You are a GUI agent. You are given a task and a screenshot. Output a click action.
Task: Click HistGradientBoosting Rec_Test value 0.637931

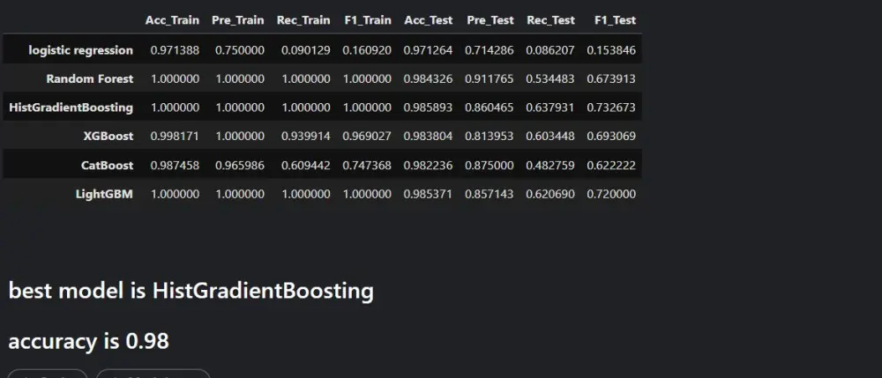(550, 107)
